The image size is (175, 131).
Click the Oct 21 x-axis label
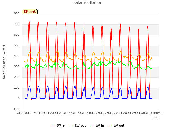point(58,113)
